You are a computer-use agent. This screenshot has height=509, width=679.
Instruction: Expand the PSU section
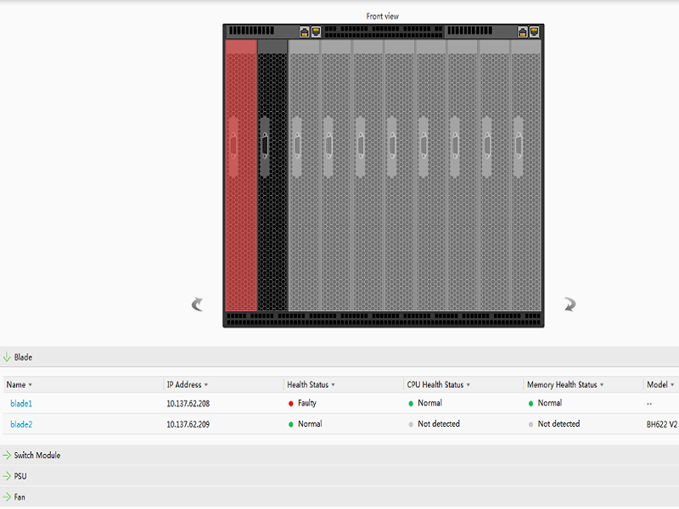pos(7,476)
